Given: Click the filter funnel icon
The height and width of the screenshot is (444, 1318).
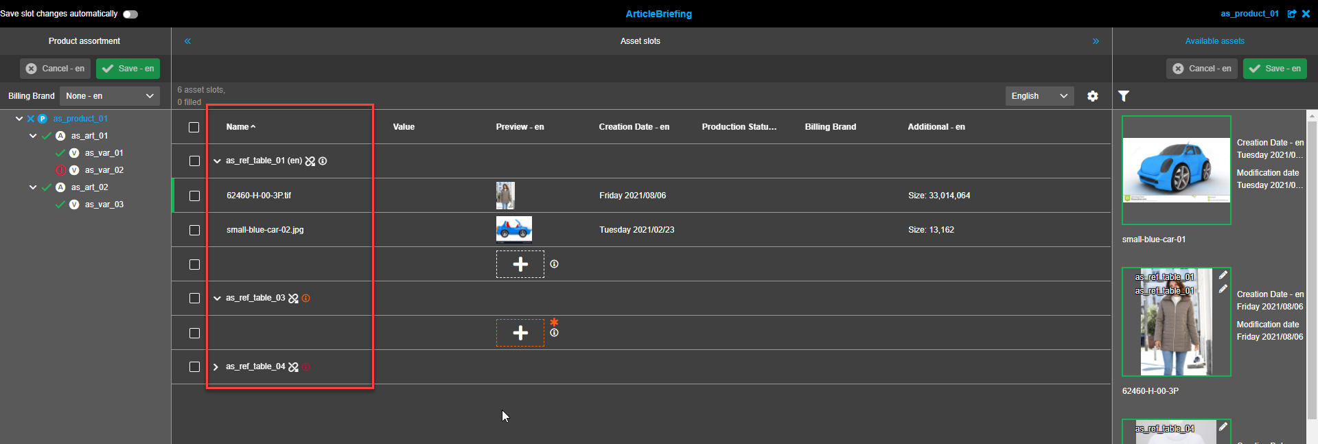Looking at the screenshot, I should [1124, 96].
